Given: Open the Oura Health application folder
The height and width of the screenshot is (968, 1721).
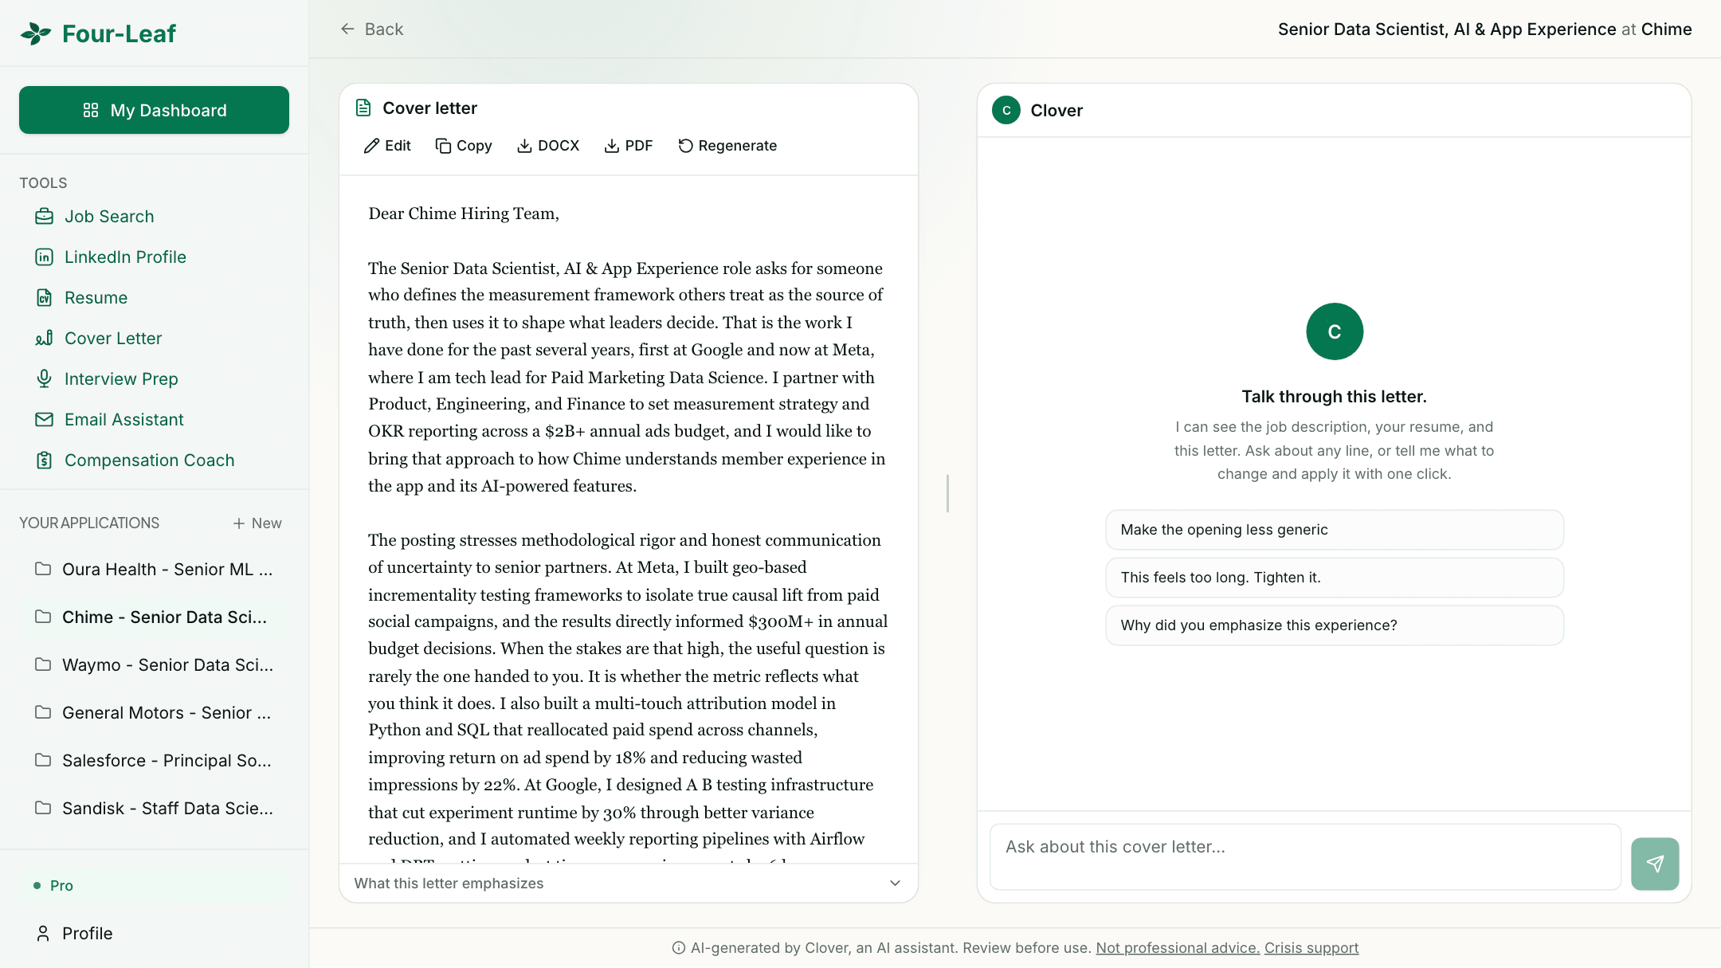Looking at the screenshot, I should (x=154, y=570).
